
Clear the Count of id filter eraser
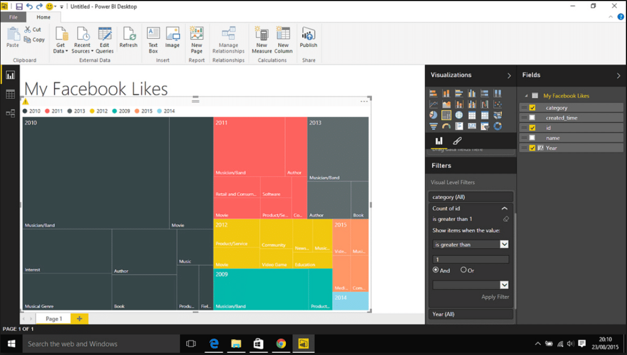tap(506, 219)
